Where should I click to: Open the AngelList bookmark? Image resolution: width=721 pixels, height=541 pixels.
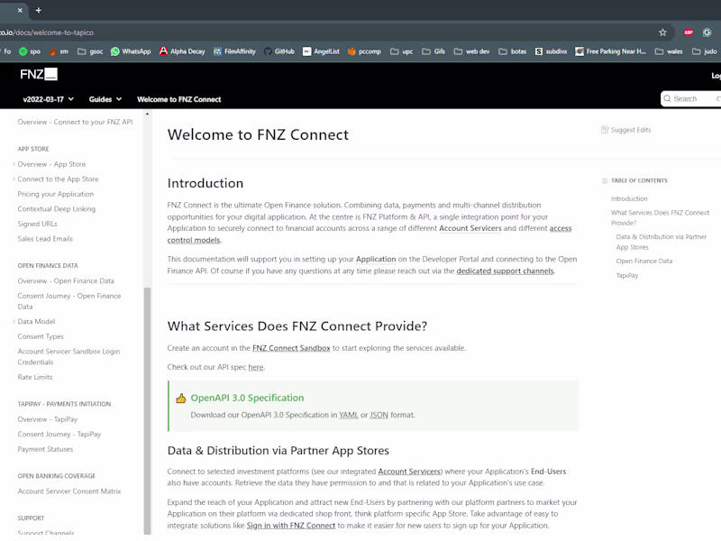(320, 51)
